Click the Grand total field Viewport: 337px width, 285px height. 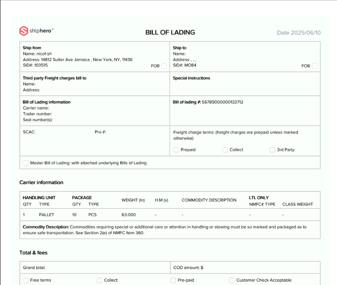(x=95, y=268)
